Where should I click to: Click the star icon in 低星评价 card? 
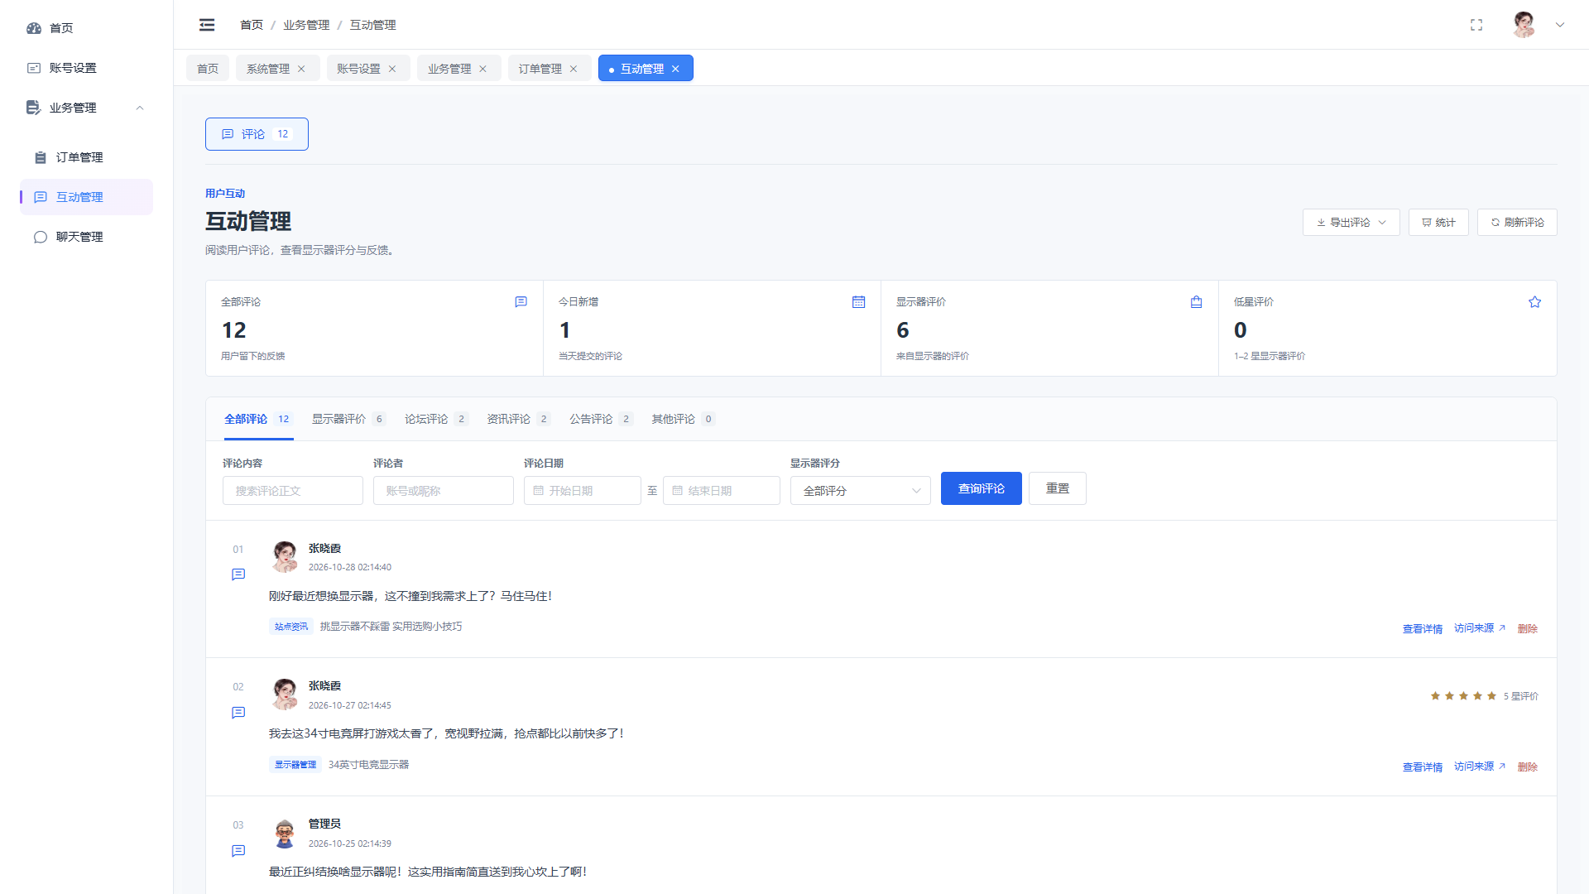[x=1535, y=302]
